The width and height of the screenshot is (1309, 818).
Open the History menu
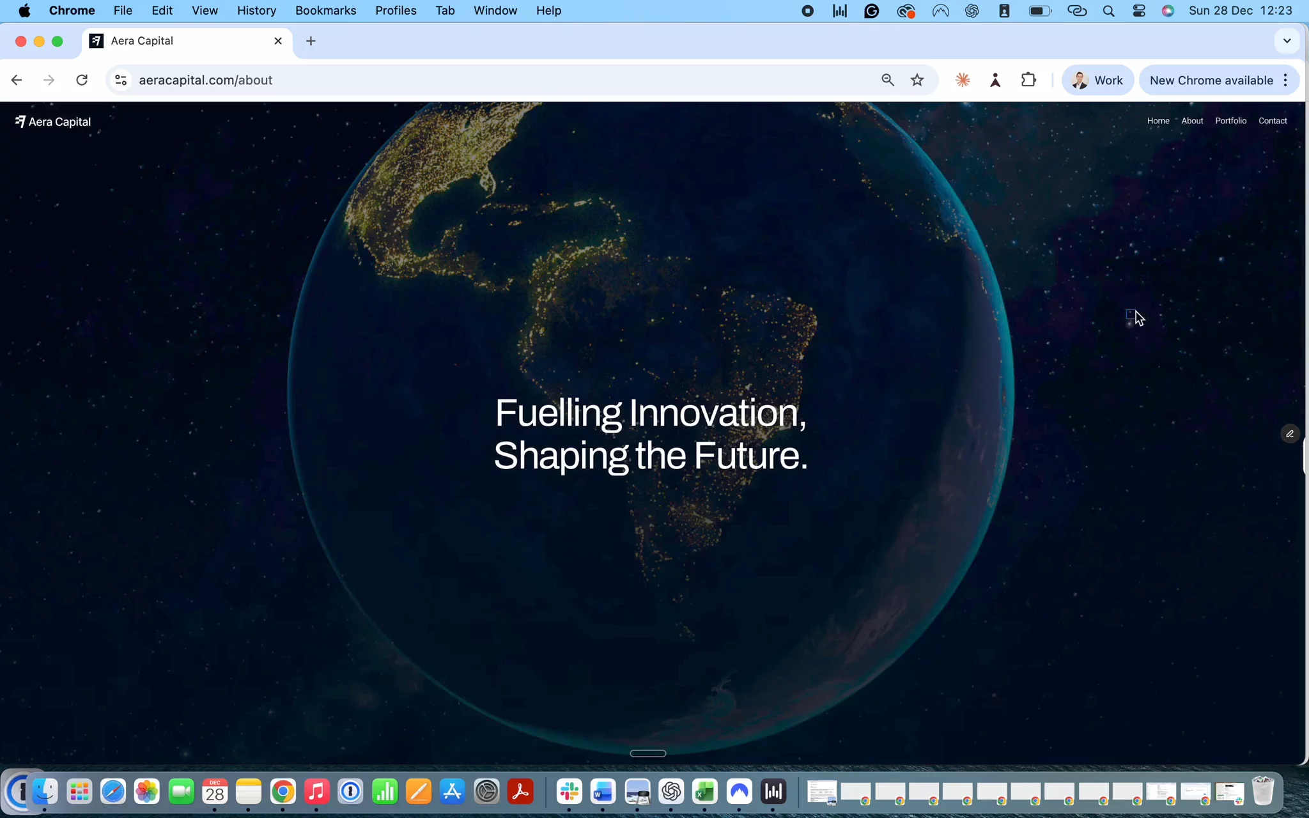[256, 11]
